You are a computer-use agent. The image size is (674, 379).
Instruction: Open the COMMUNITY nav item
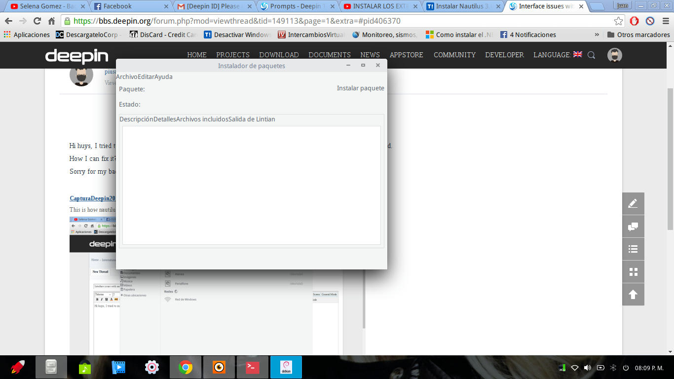[454, 55]
